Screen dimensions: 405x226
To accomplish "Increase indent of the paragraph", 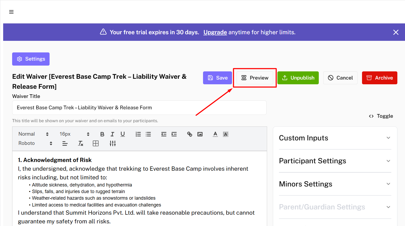I will tap(174, 134).
